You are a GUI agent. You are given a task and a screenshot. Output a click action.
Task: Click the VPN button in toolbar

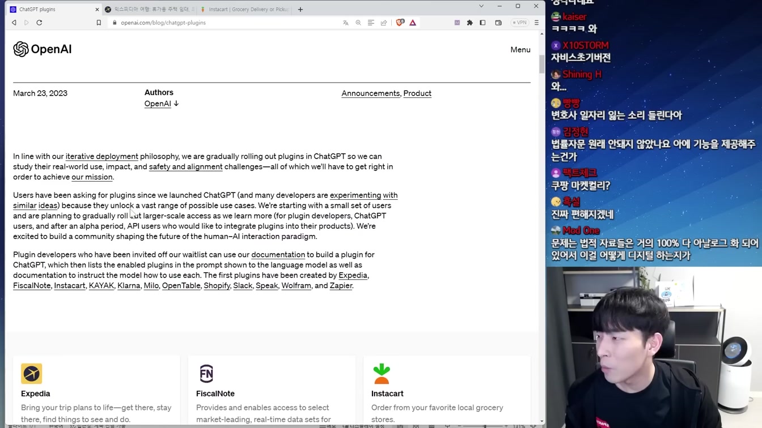(519, 23)
